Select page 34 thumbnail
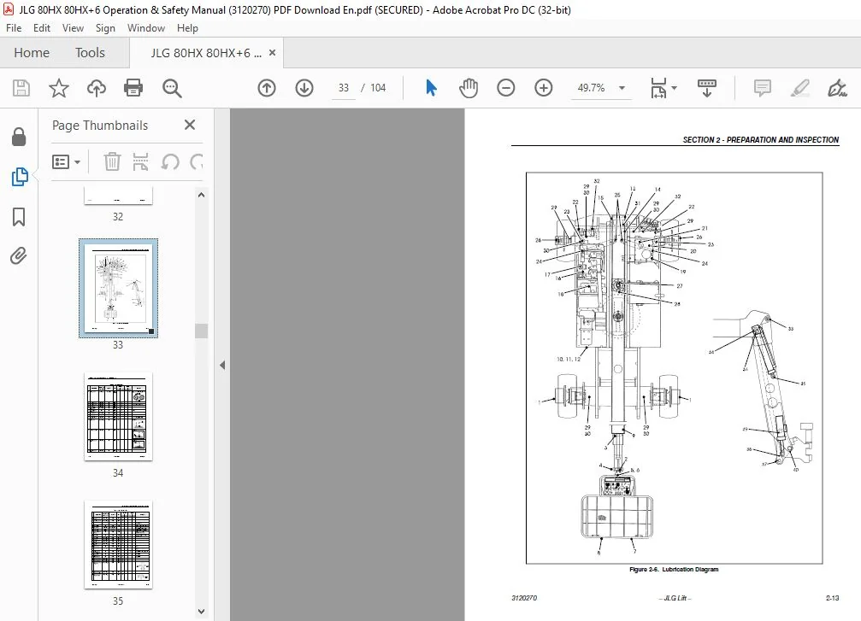The width and height of the screenshot is (861, 621). click(118, 417)
